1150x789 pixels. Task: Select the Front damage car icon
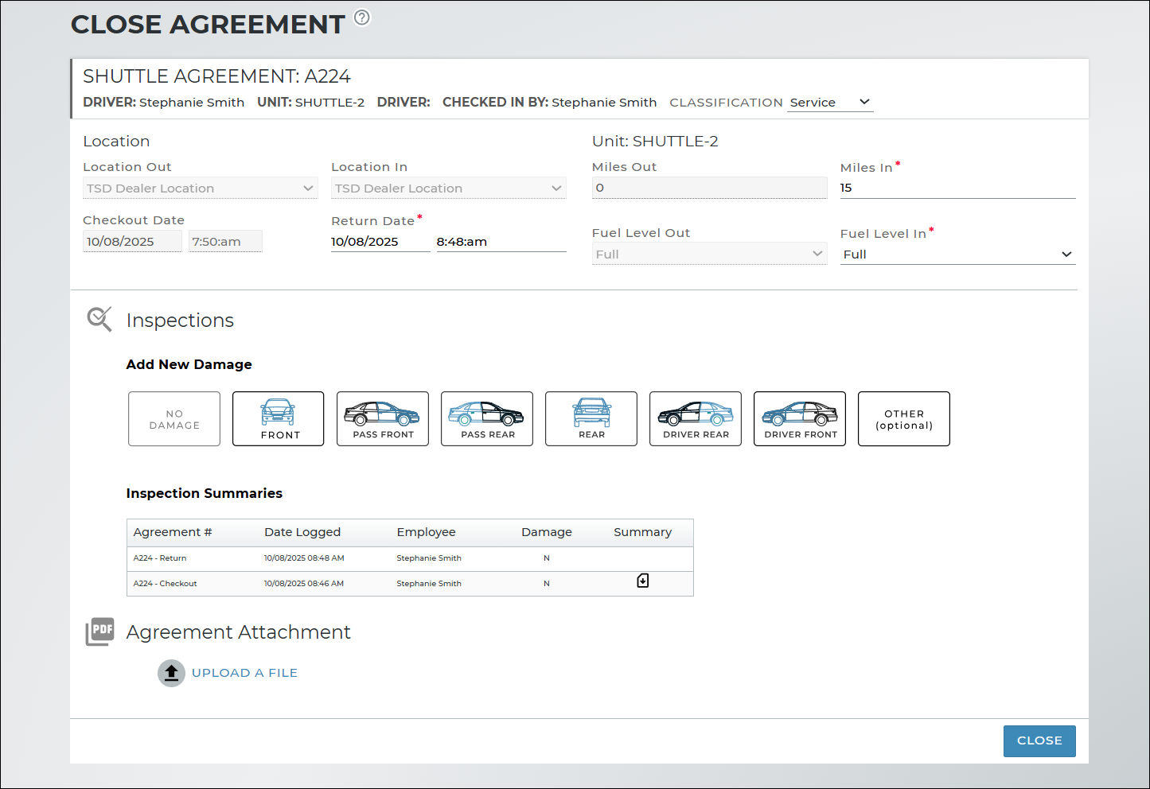point(278,418)
